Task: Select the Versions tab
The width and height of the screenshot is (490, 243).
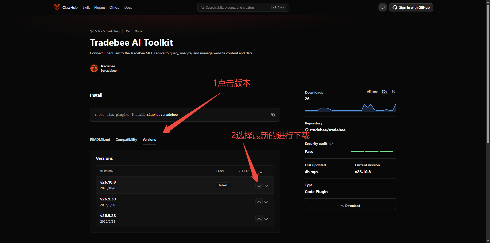Action: tap(149, 139)
